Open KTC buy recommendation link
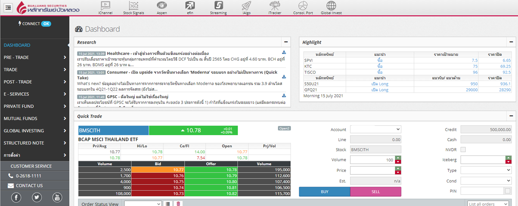Viewport: 518px width, 206px height. click(x=380, y=66)
